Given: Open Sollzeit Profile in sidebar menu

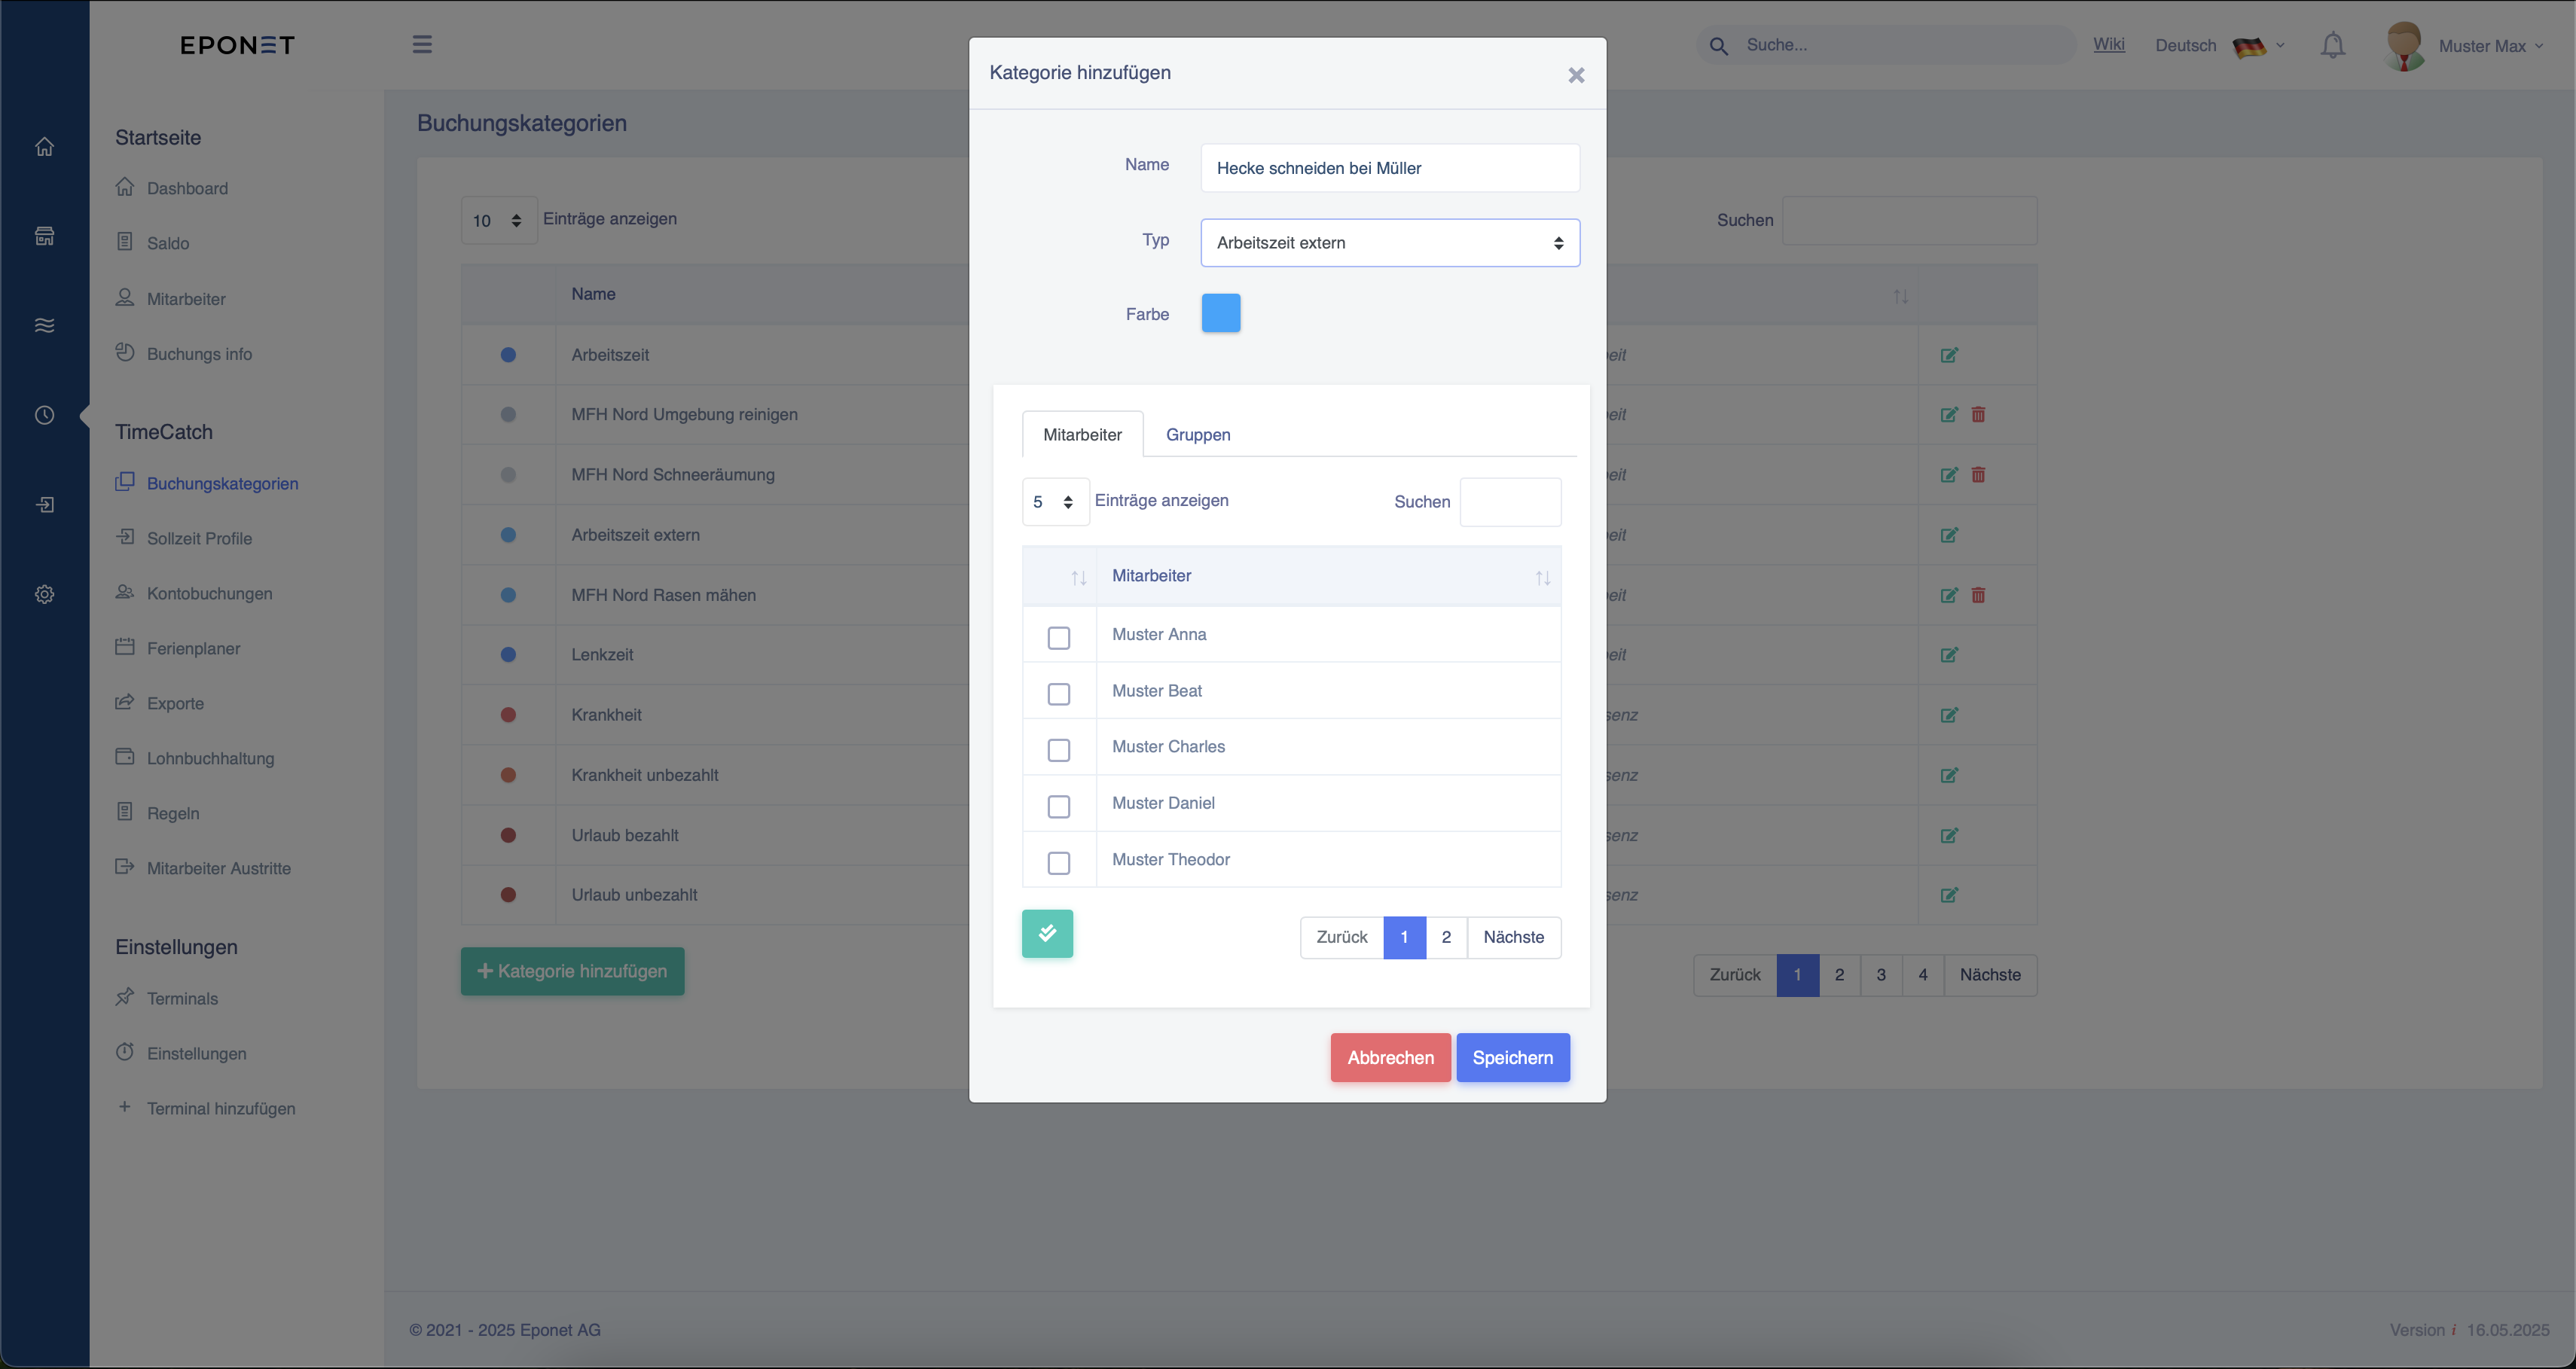Looking at the screenshot, I should pyautogui.click(x=199, y=538).
